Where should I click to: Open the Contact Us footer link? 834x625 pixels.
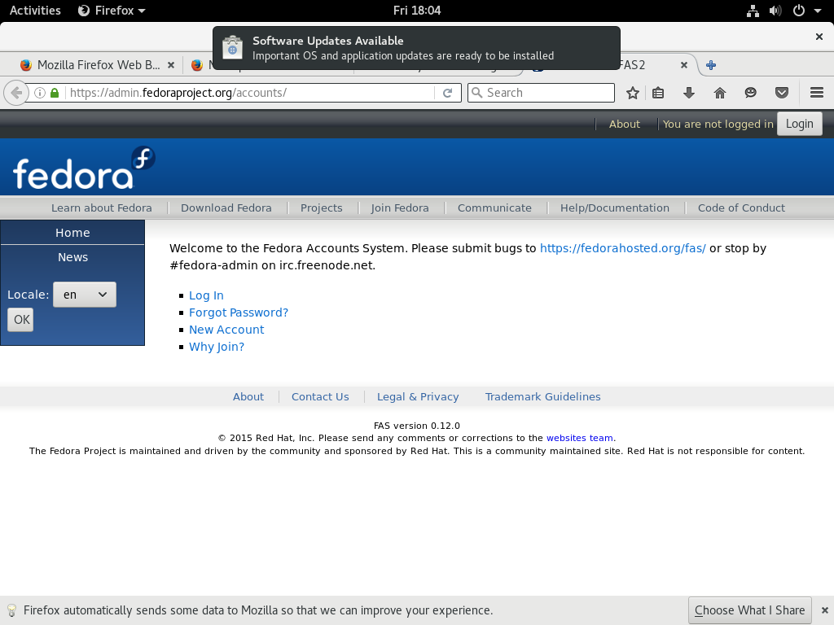click(x=320, y=396)
